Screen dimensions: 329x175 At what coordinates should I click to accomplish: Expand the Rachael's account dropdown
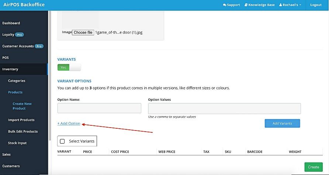290,5
